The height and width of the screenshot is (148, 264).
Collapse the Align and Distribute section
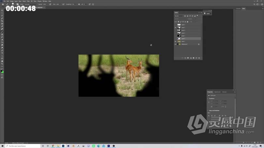(x=208, y=111)
